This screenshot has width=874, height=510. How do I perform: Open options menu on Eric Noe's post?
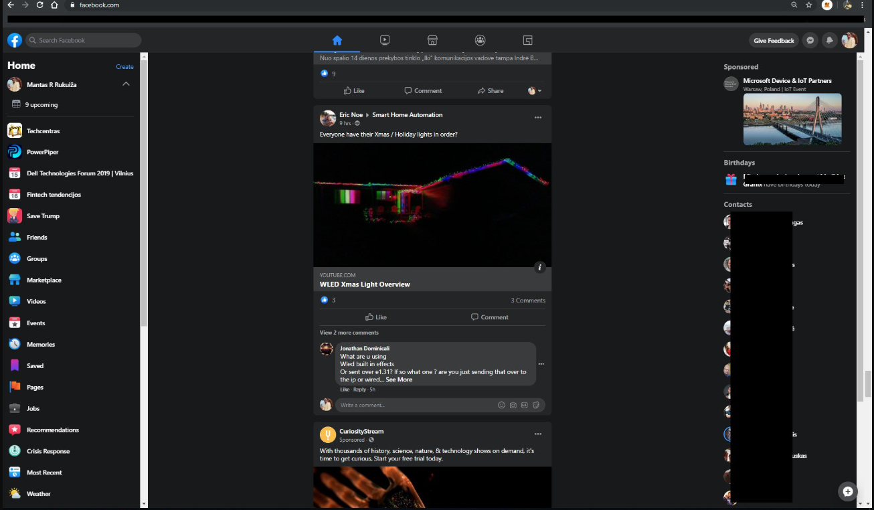(537, 117)
